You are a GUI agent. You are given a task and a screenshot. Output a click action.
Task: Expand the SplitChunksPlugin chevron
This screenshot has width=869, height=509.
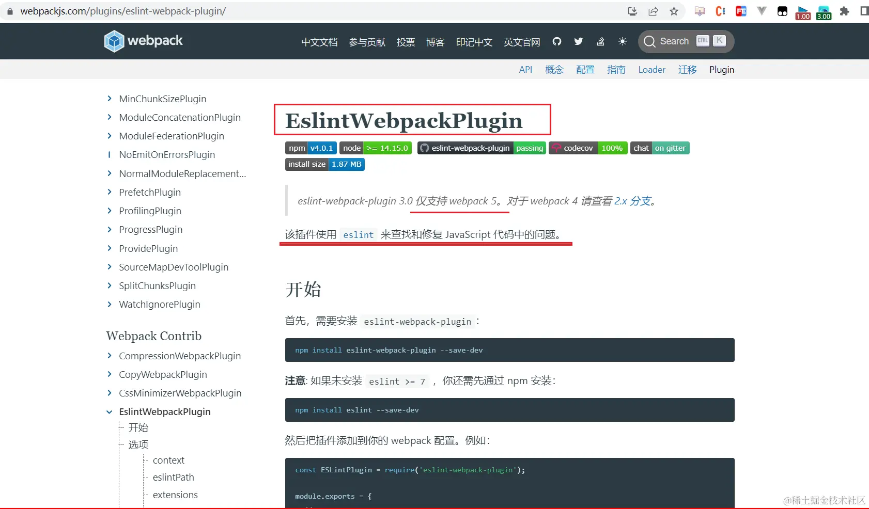click(109, 285)
